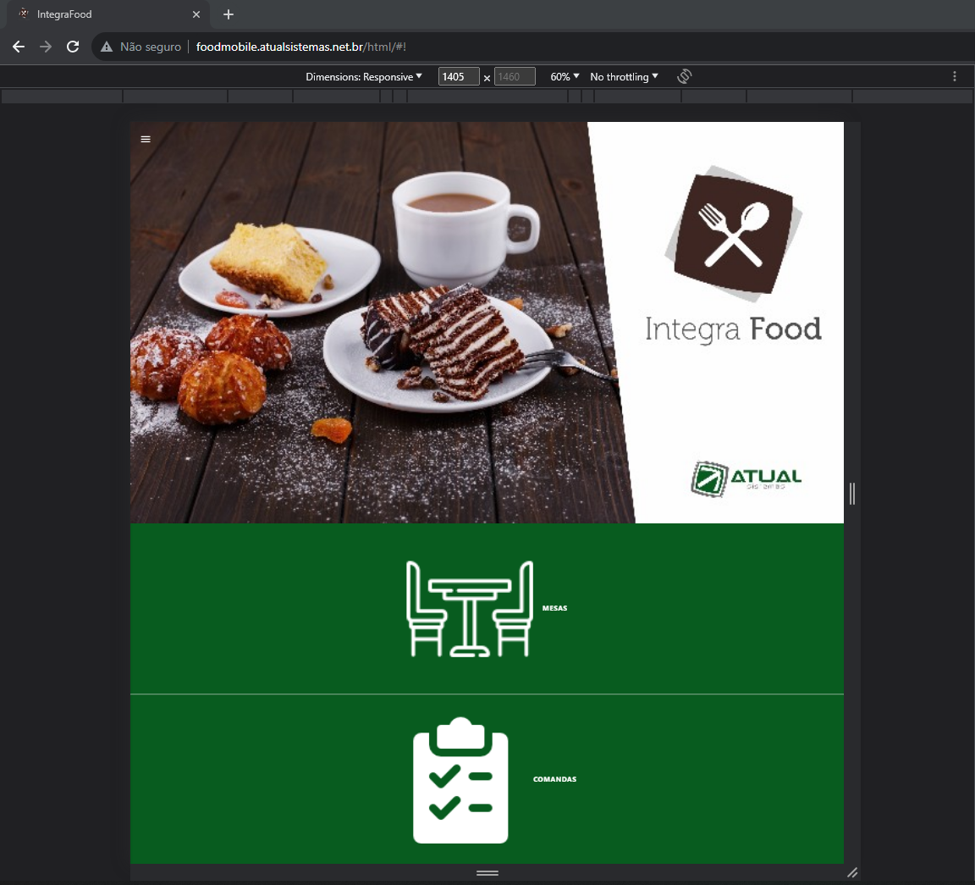Click the right-edge viewport resize handle
Viewport: 975px width, 885px height.
point(852,494)
